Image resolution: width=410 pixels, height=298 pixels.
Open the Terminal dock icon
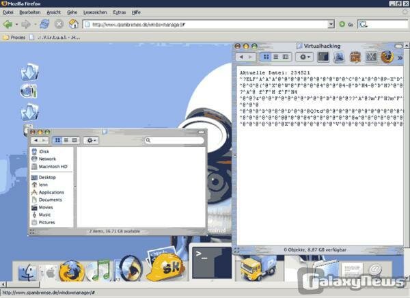(x=212, y=262)
